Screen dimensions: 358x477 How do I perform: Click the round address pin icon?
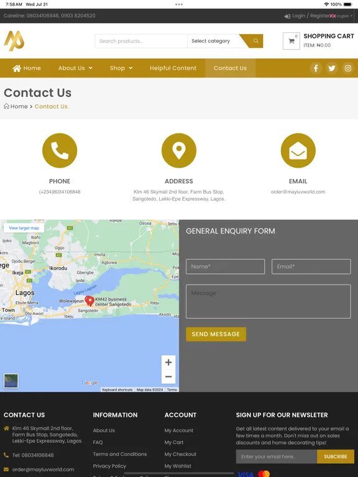point(179,150)
